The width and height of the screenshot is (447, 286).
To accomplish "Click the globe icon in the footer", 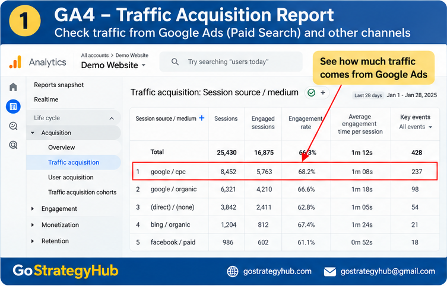I will [233, 272].
